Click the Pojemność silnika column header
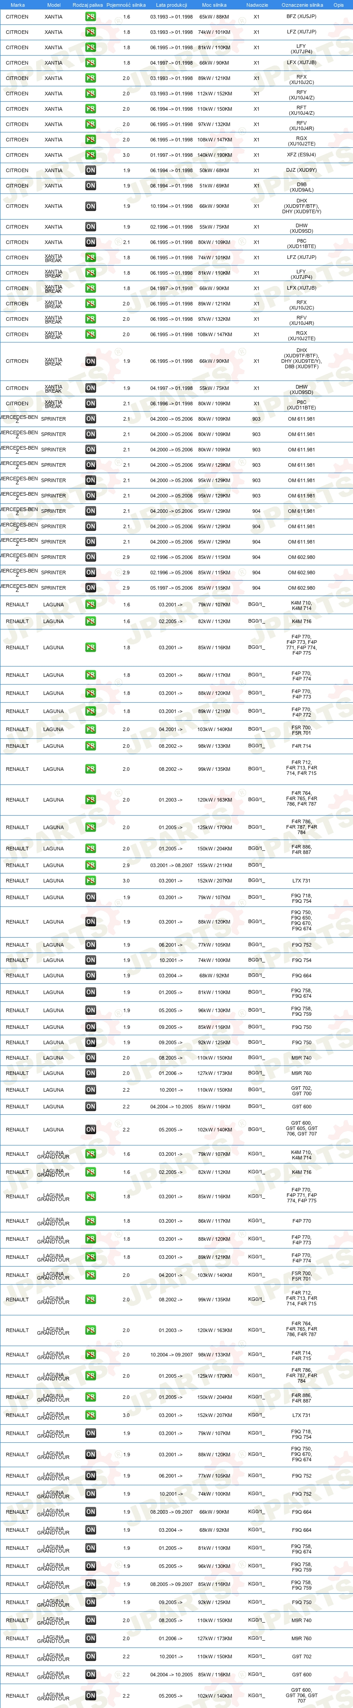Image resolution: width=353 pixels, height=1708 pixels. (x=126, y=5)
